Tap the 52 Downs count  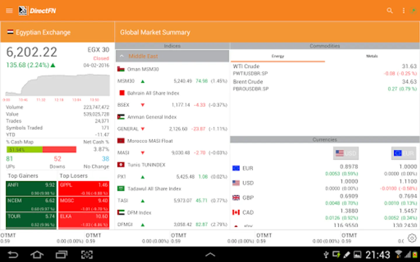coord(57,159)
